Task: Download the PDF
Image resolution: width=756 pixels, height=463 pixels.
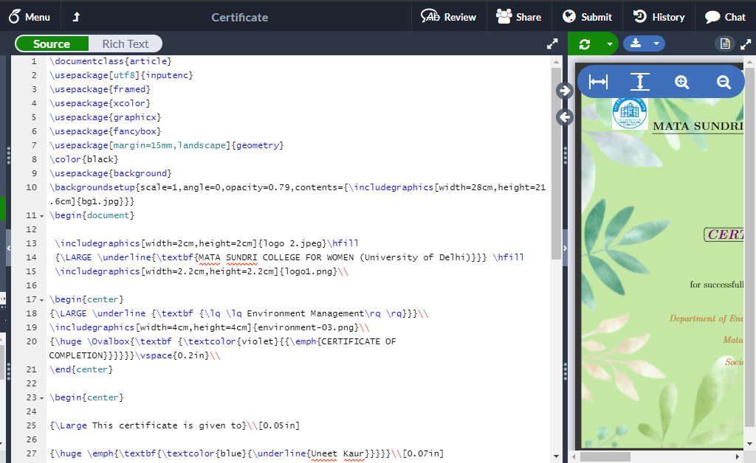Action: pos(636,43)
